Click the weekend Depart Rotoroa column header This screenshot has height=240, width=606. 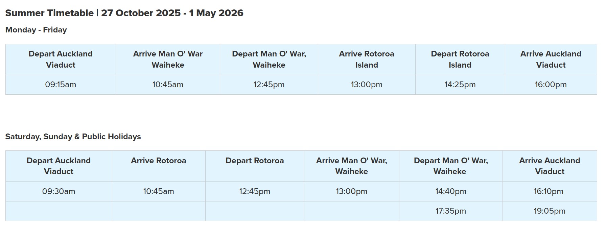click(255, 161)
